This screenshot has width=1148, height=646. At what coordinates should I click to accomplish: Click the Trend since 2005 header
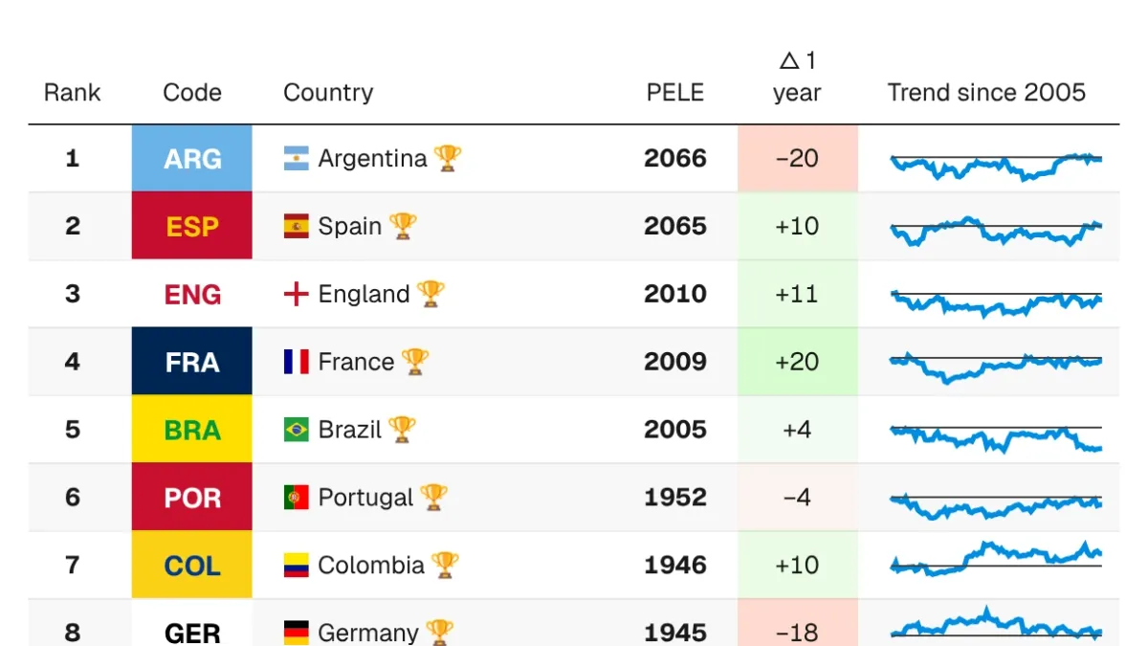coord(986,93)
